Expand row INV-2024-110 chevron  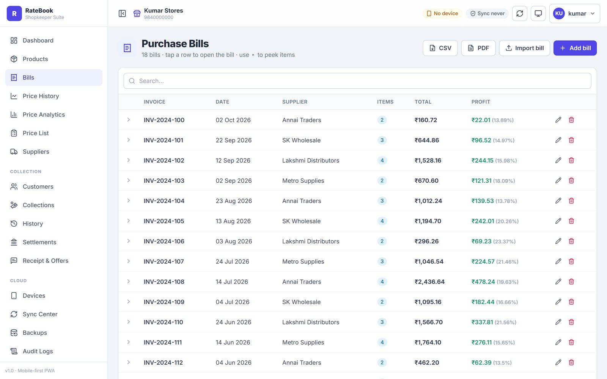click(x=129, y=322)
